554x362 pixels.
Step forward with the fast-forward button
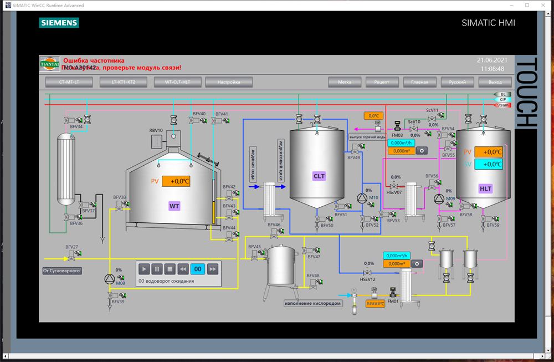tap(213, 269)
